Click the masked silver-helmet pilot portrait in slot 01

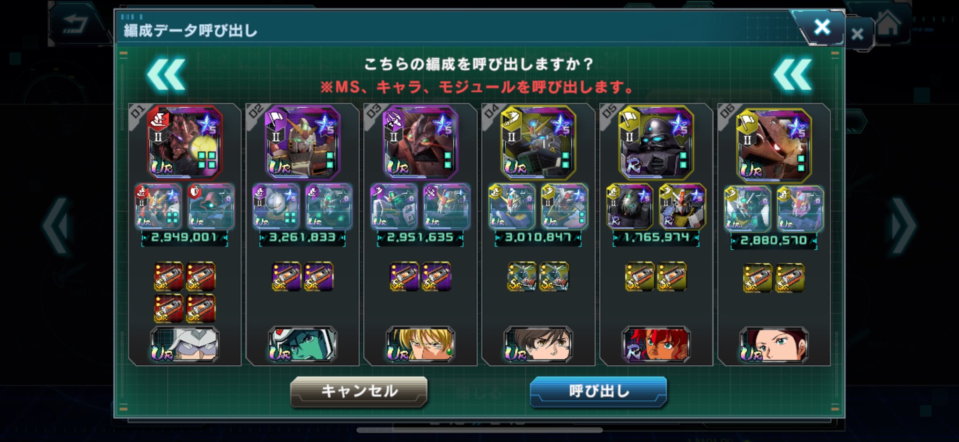[184, 345]
